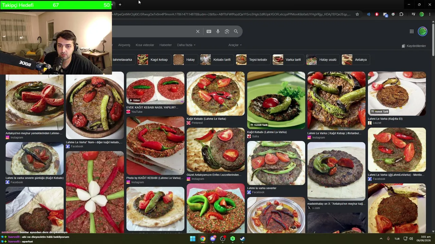The width and height of the screenshot is (435, 244).
Task: Open the Lahme Le Varka Facebook image in the clay dish
Action: click(95, 105)
